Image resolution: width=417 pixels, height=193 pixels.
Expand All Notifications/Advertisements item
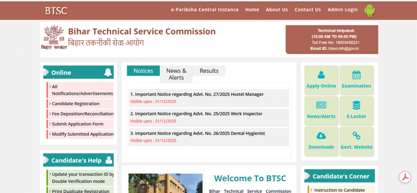coord(82,90)
